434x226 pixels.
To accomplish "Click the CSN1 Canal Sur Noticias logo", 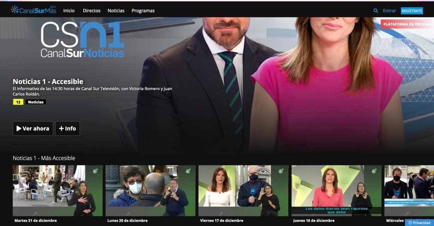I will click(x=82, y=40).
